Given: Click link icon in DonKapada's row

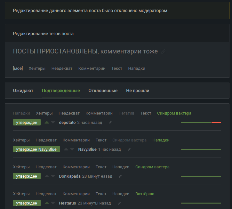Looking at the screenshot, I should 120,176.
